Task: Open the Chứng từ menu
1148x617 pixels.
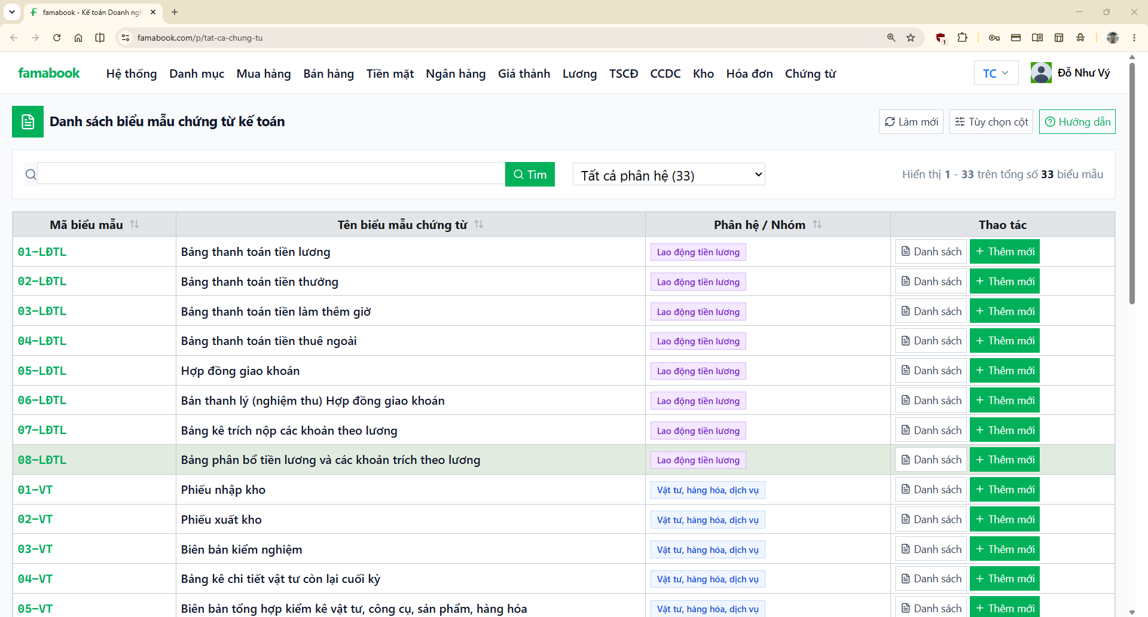Action: 810,74
